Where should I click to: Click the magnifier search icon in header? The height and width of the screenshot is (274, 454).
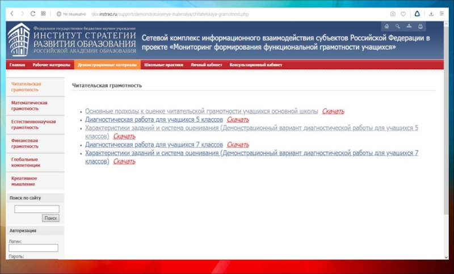click(x=398, y=26)
